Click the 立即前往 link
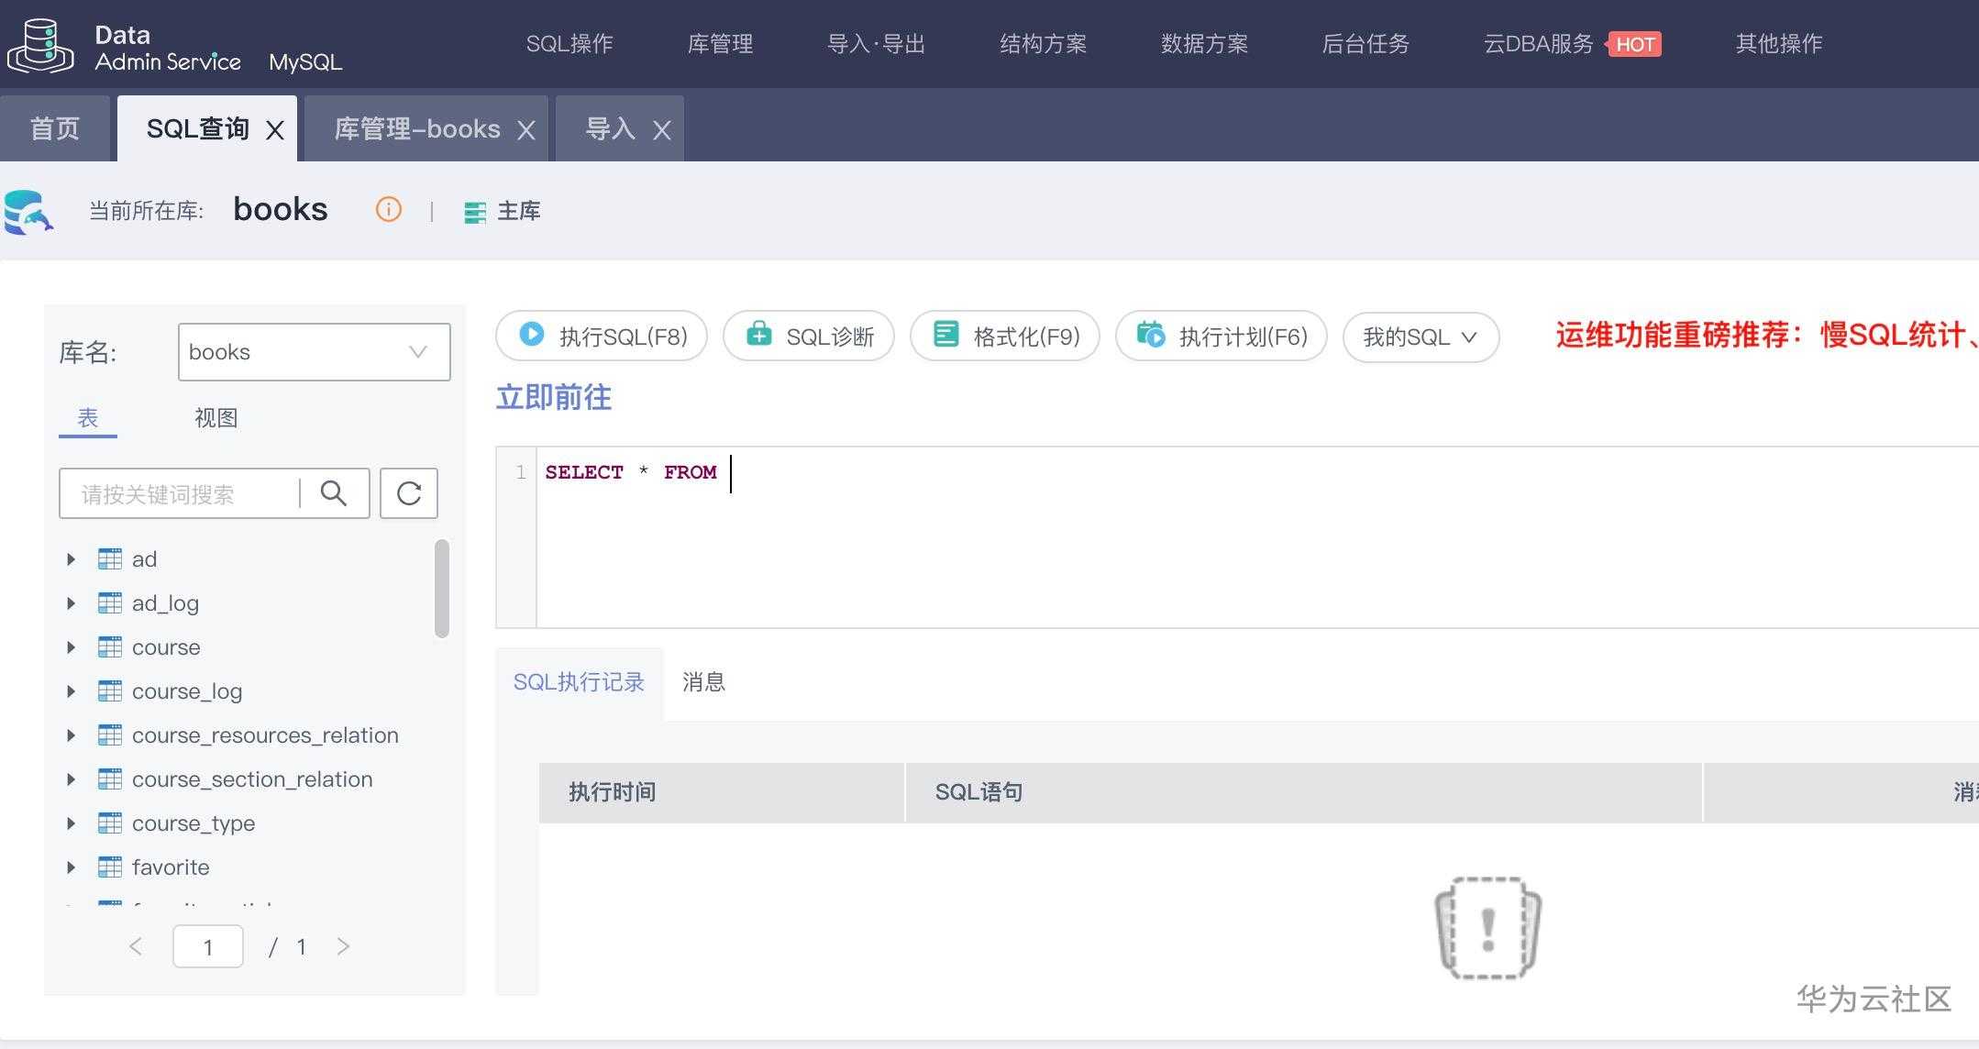The width and height of the screenshot is (1979, 1049). point(553,397)
